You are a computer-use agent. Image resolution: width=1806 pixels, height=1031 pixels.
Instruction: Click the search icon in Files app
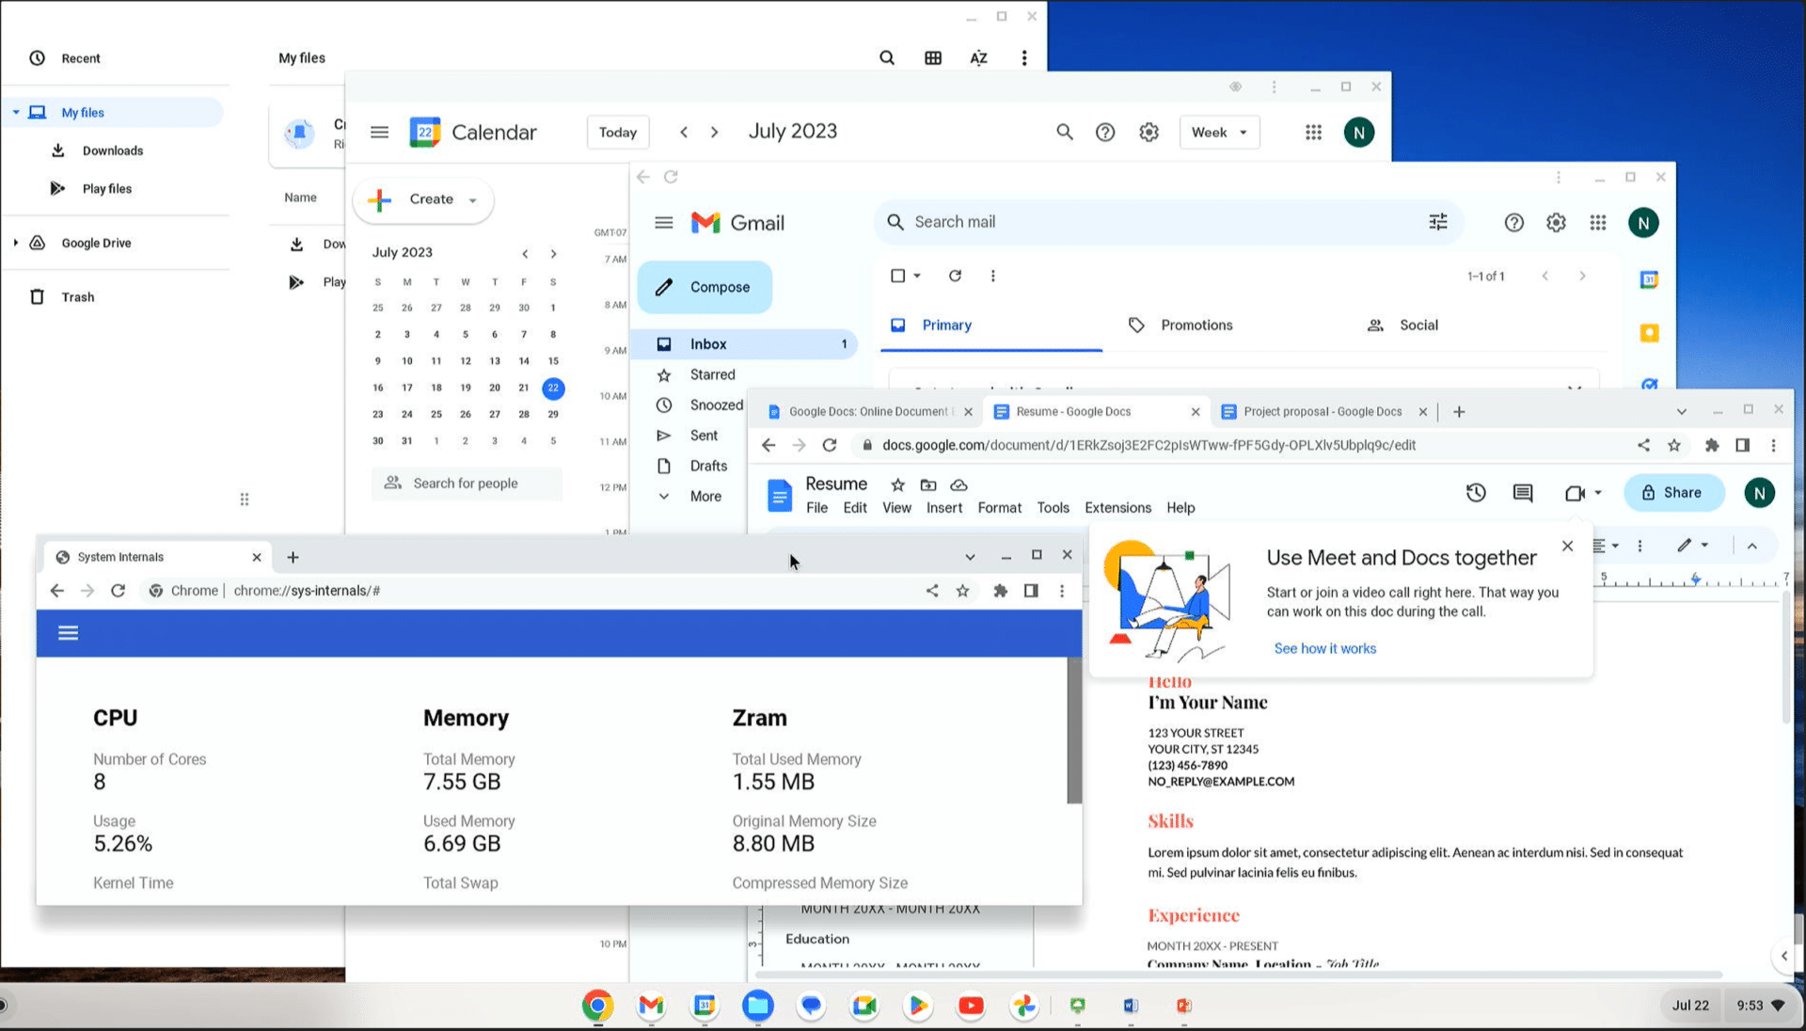click(886, 58)
